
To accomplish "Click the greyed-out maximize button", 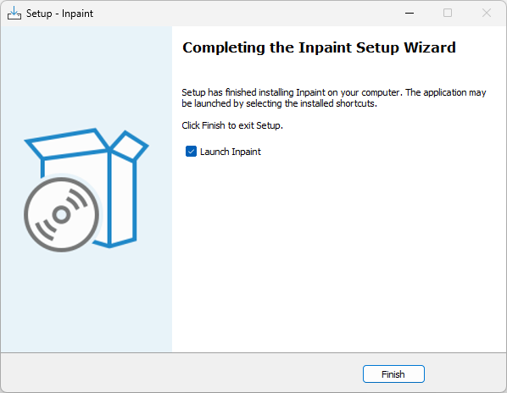I will [x=448, y=14].
